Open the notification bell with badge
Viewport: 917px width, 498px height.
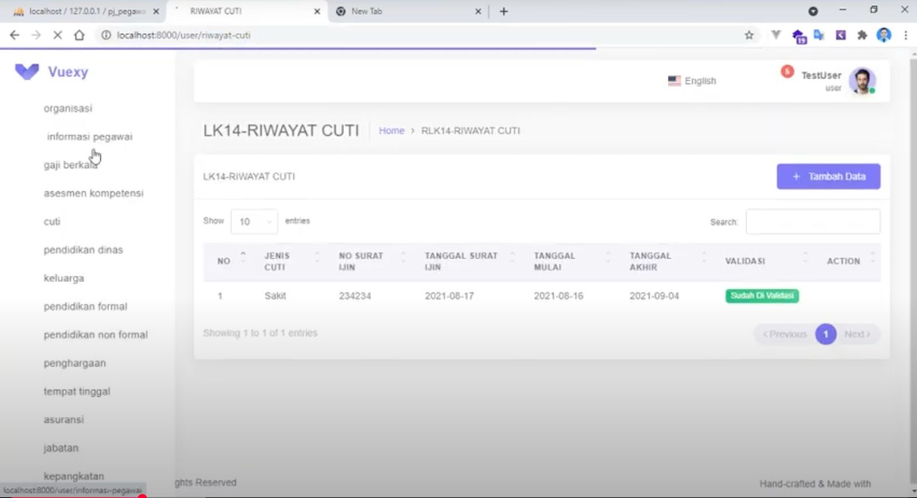click(x=787, y=72)
